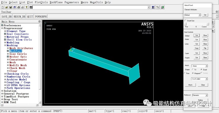Open the command input history dropdown arrow

pyautogui.click(x=148, y=7)
